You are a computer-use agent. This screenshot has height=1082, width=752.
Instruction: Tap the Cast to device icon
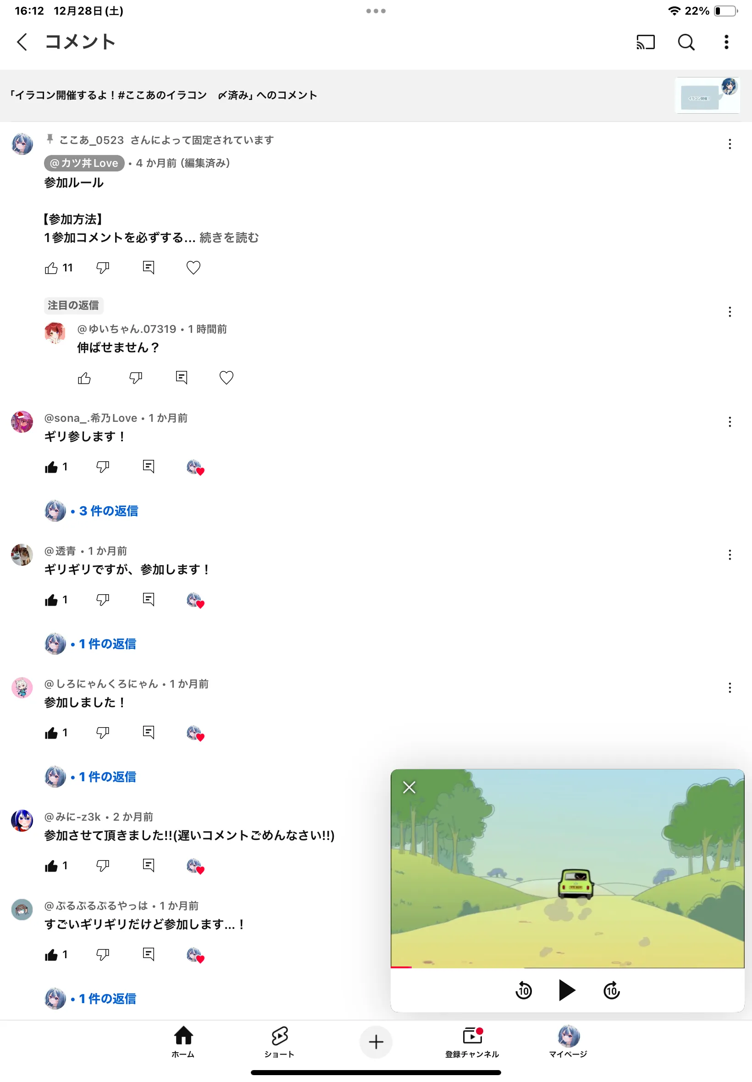[x=645, y=42]
